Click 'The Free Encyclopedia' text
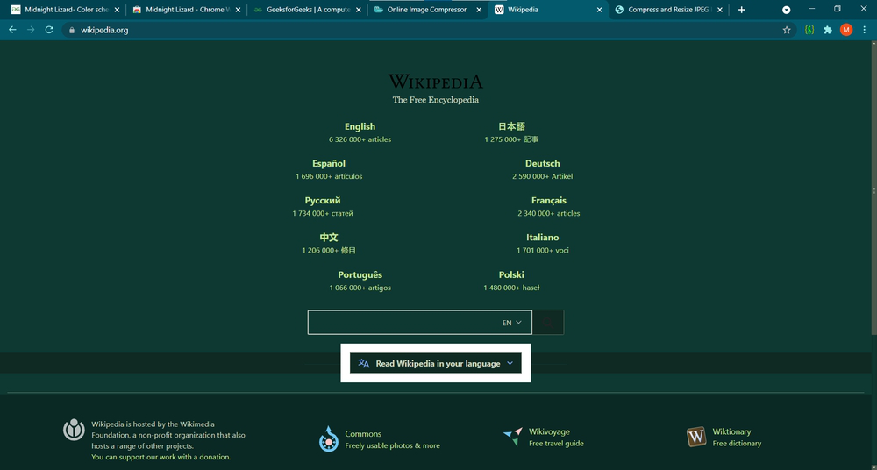 [436, 100]
